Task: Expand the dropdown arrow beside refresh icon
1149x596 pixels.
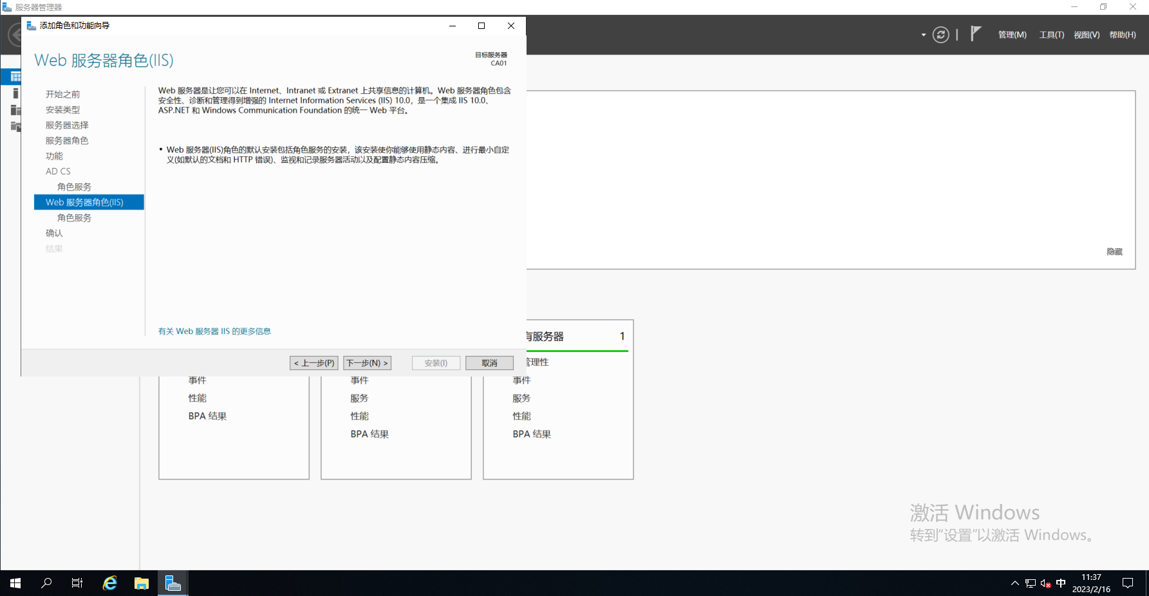Action: tap(924, 35)
